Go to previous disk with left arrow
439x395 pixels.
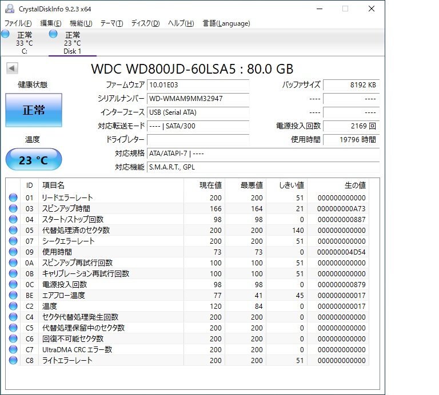point(12,68)
